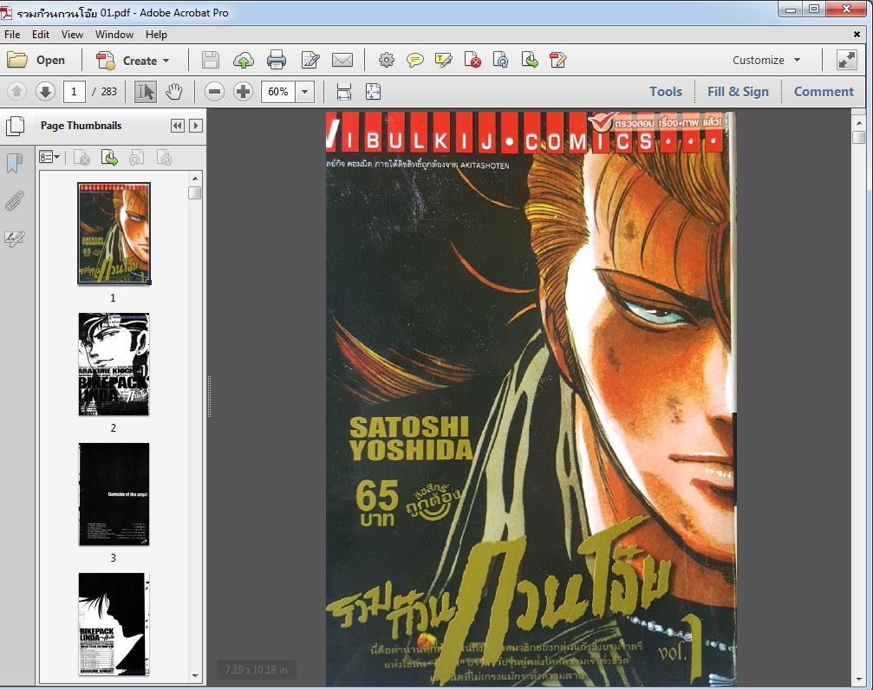Click the Edit PDF toolbar icon
Viewport: 873px width, 690px height.
pyautogui.click(x=558, y=60)
